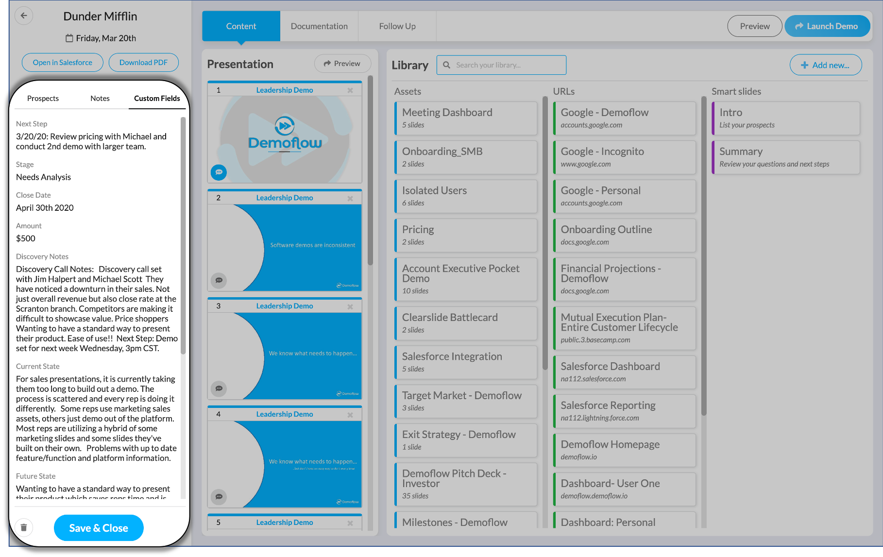Viewport: 883px width, 557px height.
Task: Select slide 1 Demoflow thumbnail
Action: point(285,138)
